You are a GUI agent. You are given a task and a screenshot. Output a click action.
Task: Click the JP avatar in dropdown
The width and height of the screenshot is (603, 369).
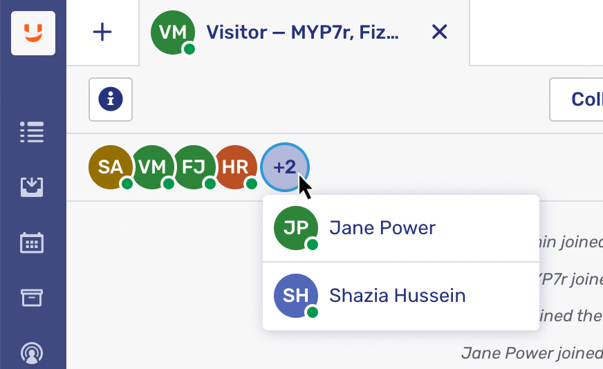coord(296,228)
